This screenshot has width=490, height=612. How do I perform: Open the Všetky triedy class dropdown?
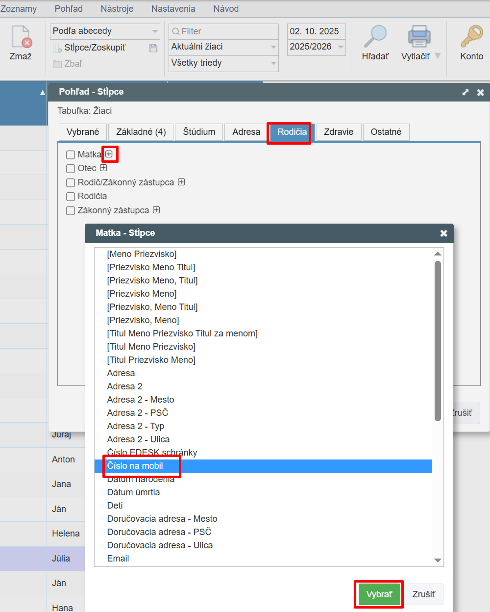point(223,63)
